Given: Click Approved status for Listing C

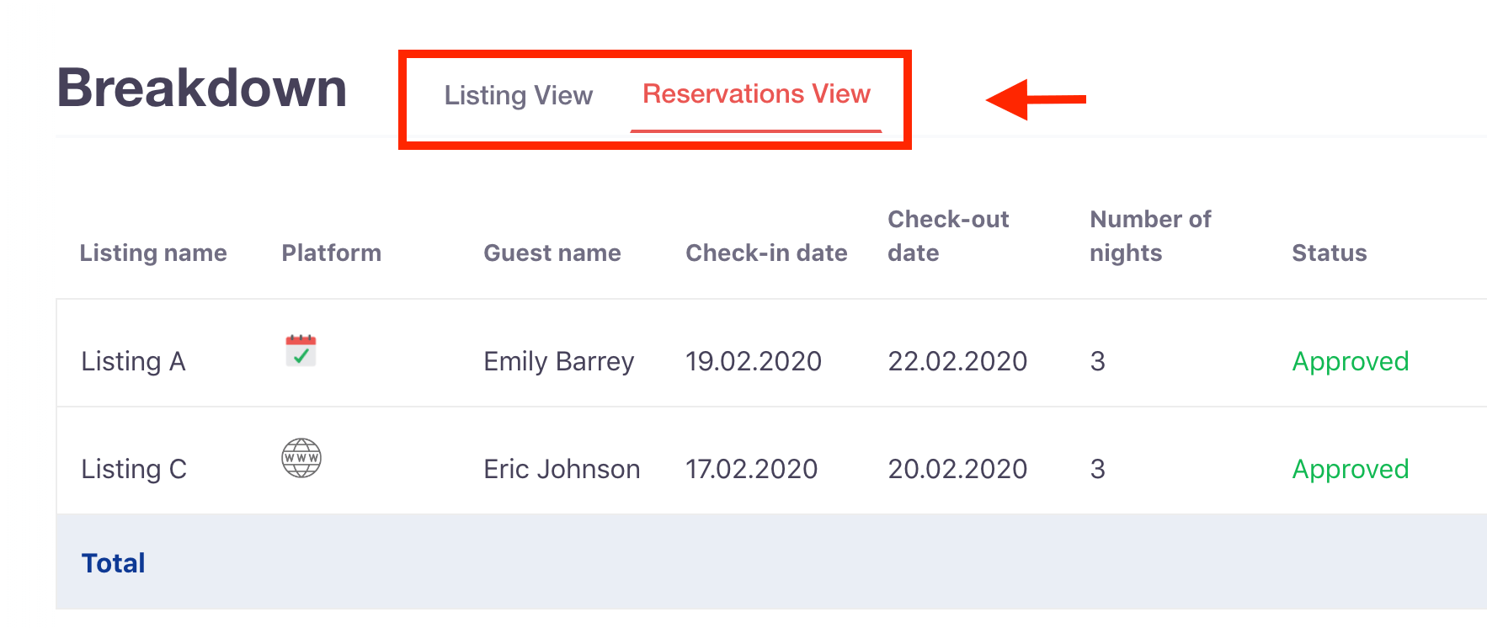Looking at the screenshot, I should (1351, 469).
